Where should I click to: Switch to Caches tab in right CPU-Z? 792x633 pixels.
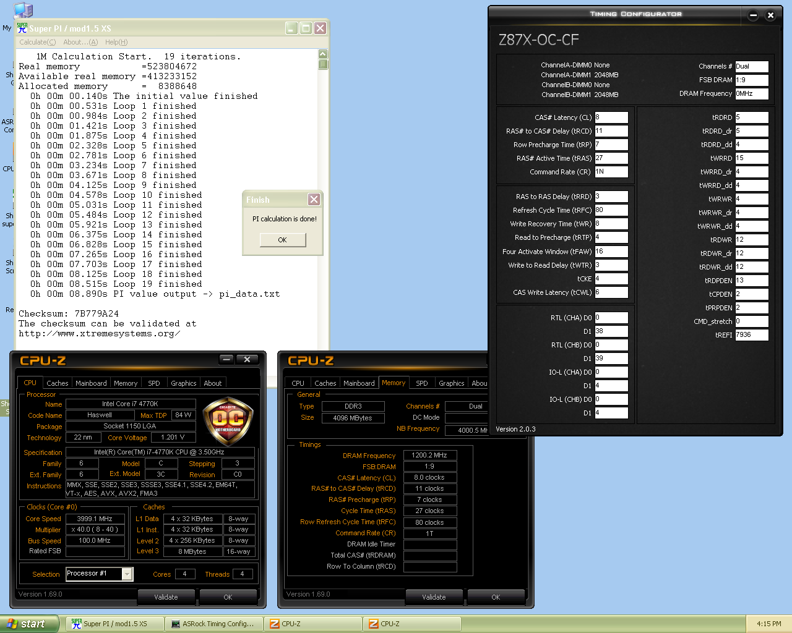[325, 383]
